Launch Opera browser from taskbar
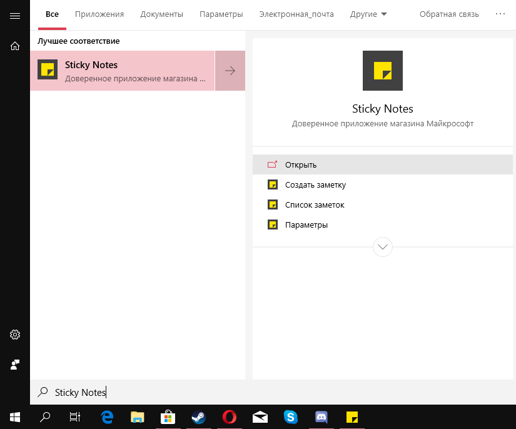This screenshot has height=429, width=516. coord(229,416)
